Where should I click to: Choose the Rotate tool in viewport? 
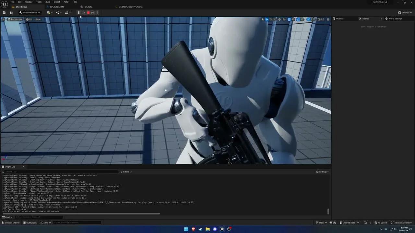[x=271, y=19]
